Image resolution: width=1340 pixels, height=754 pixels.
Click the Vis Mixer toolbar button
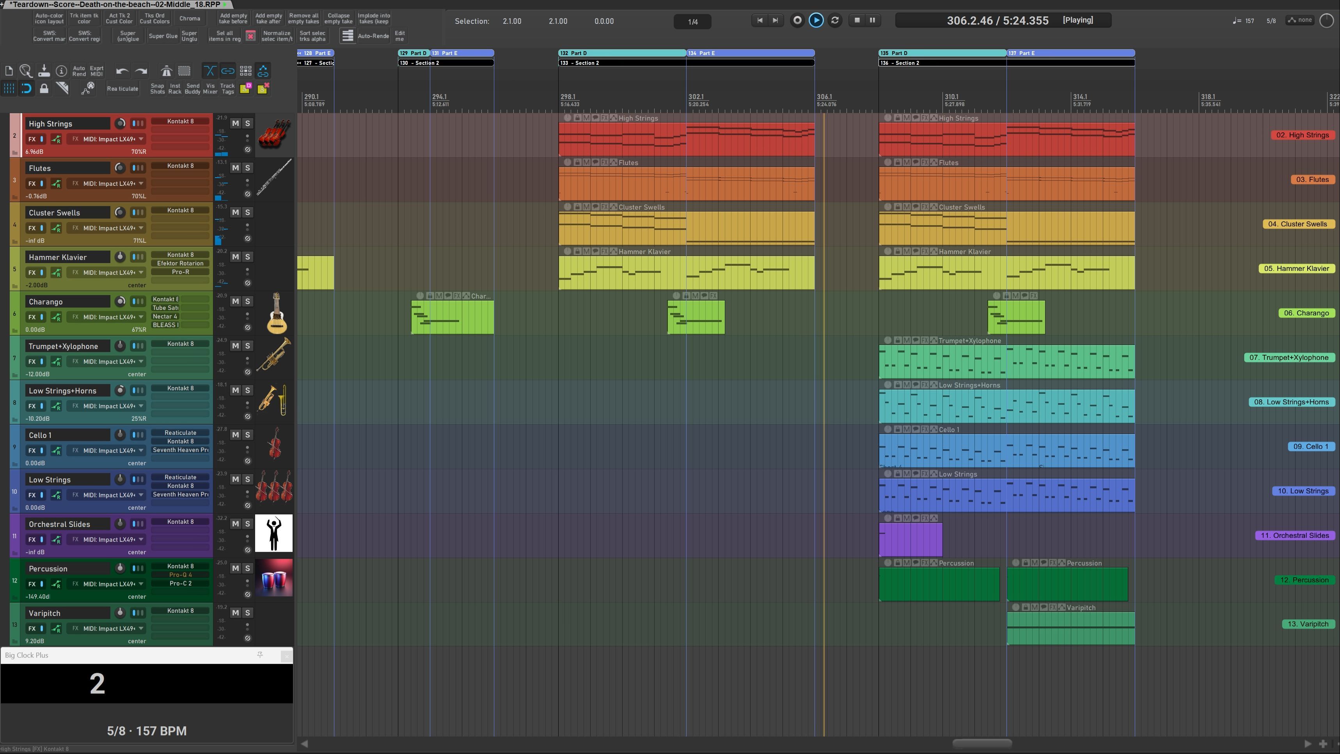[x=210, y=89]
